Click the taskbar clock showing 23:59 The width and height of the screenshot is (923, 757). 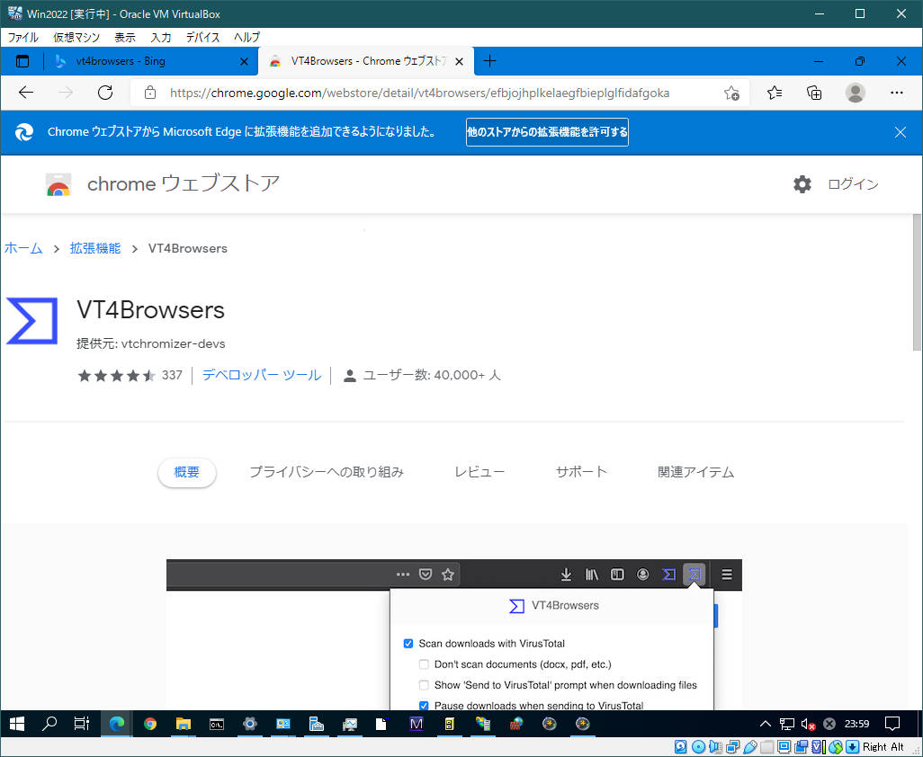[856, 724]
